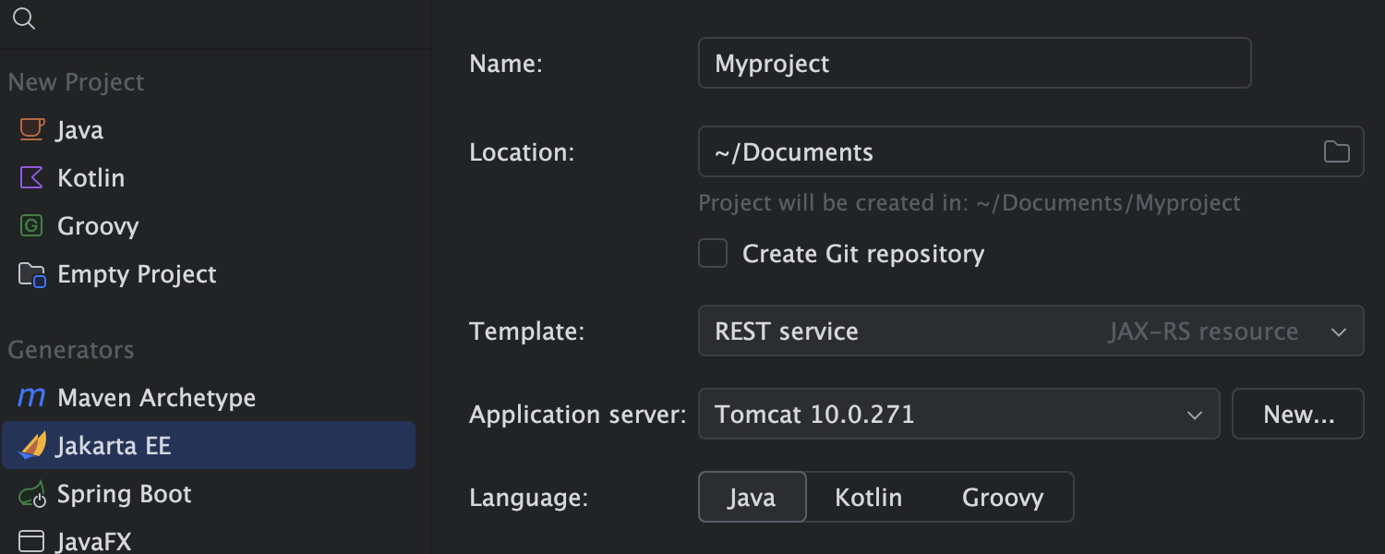Click the Maven Archetype icon
1385x554 pixels.
tap(32, 398)
